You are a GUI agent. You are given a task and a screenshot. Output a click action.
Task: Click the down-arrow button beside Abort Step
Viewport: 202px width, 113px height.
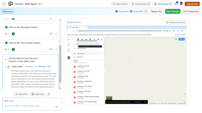[48, 94]
